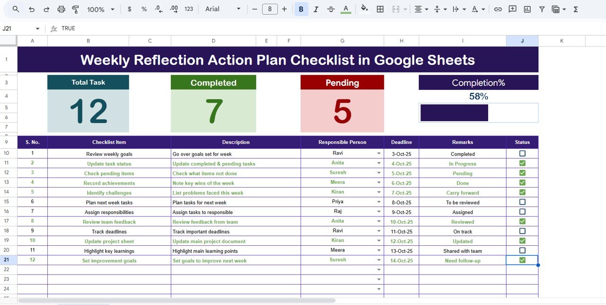Open the fill color paint bucket

click(x=364, y=9)
